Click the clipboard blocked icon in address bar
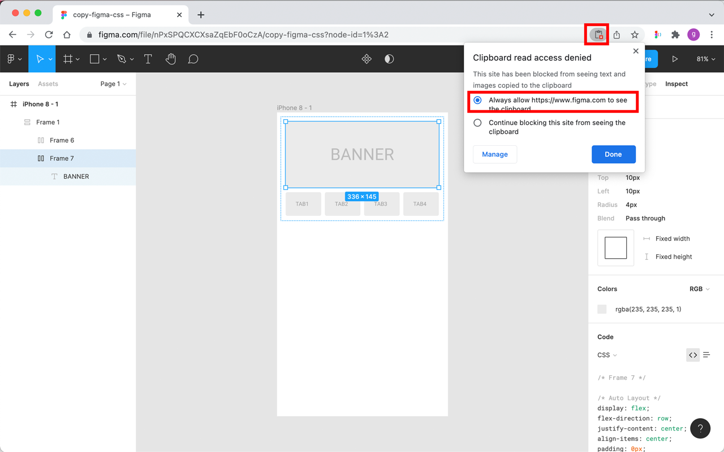Screen dimensions: 724x452 [x=598, y=35]
